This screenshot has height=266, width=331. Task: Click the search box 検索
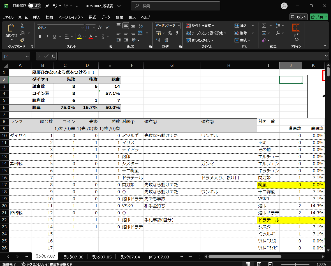point(175,6)
